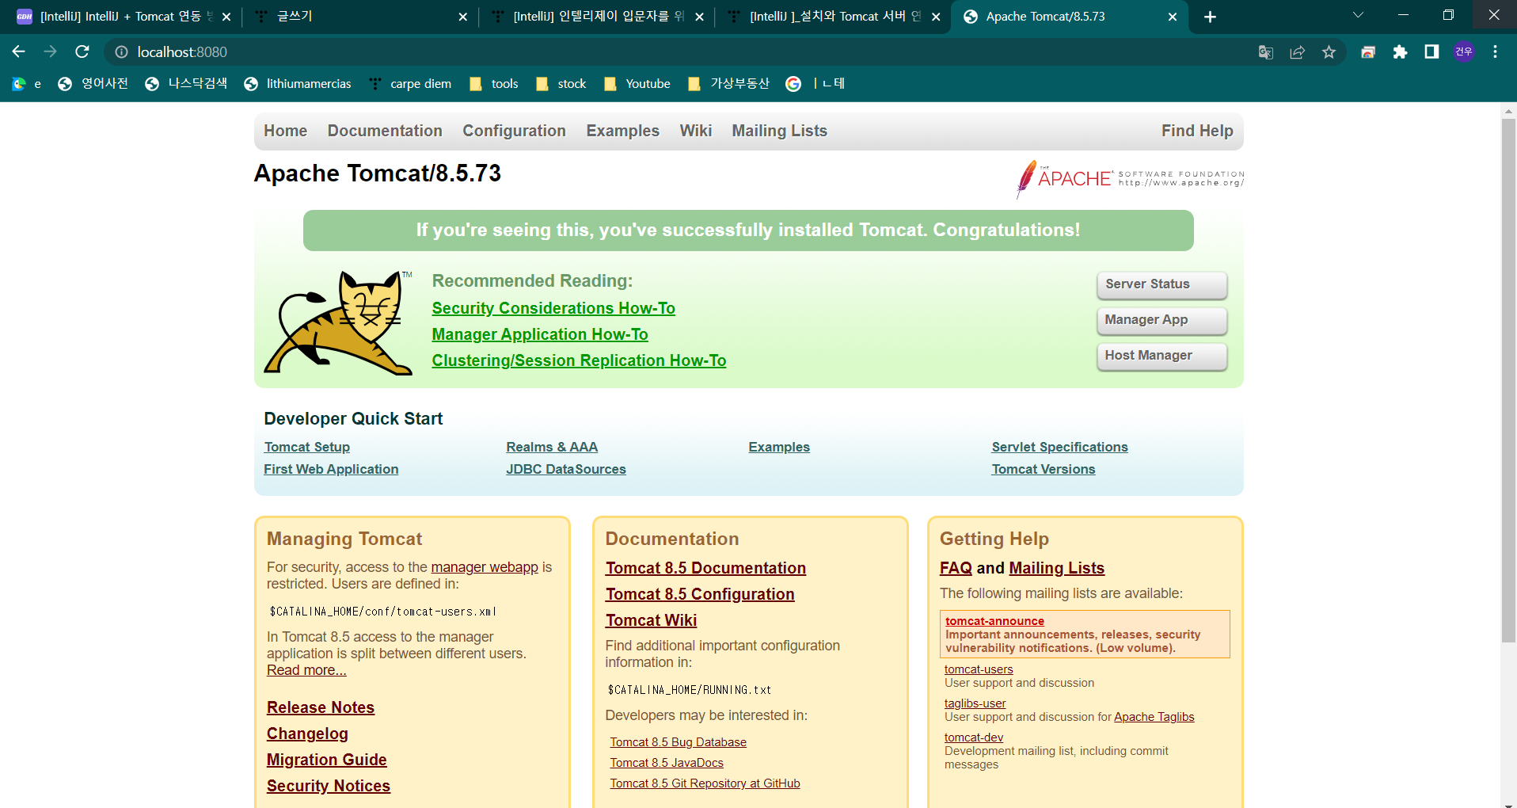Open the tools bookmark folder
This screenshot has width=1517, height=808.
click(x=494, y=84)
